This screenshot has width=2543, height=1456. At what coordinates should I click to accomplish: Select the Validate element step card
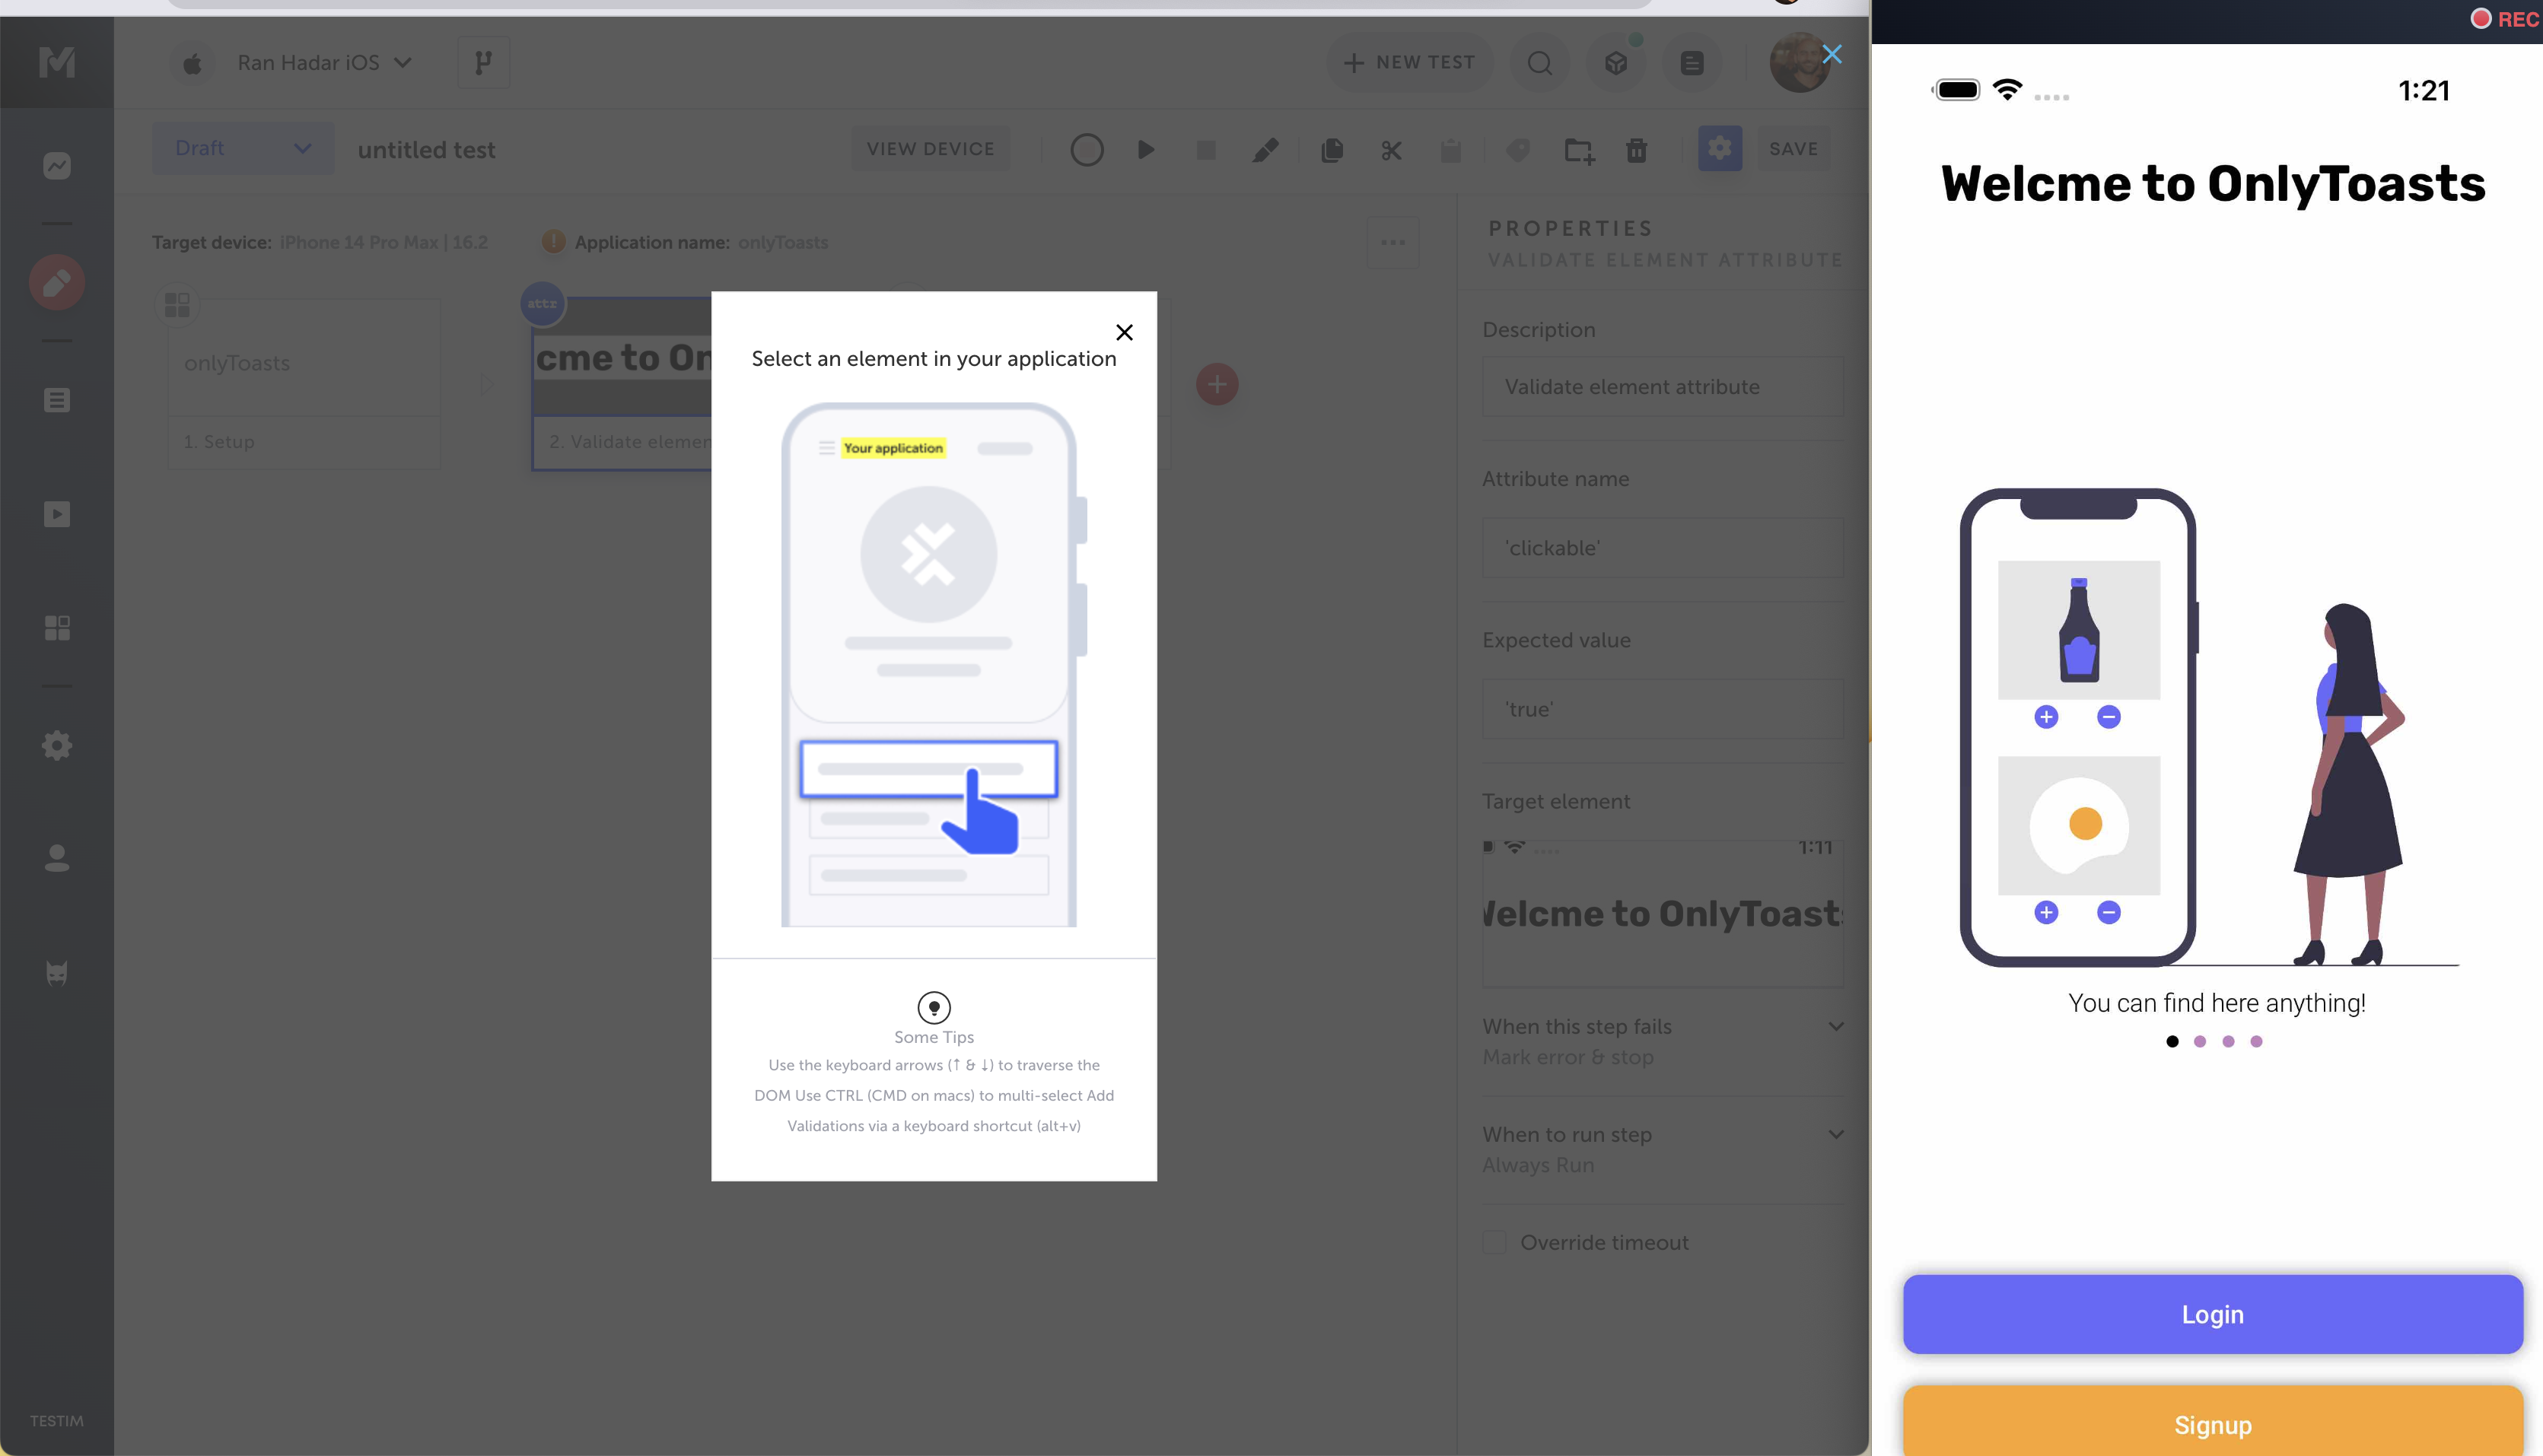coord(622,384)
